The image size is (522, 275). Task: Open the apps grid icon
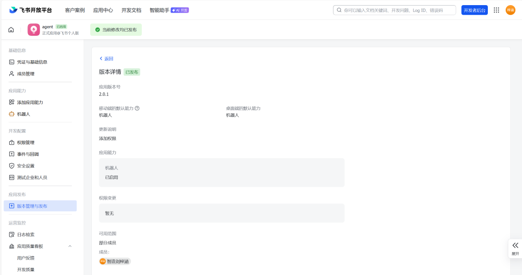(496, 10)
